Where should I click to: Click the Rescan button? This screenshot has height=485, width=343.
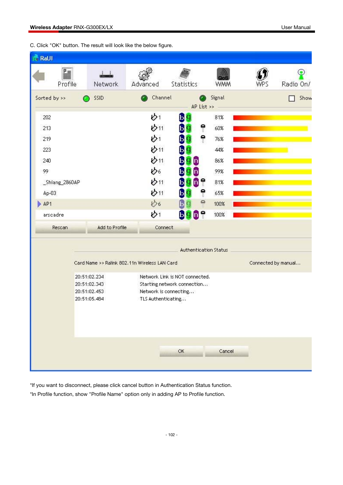click(x=60, y=227)
